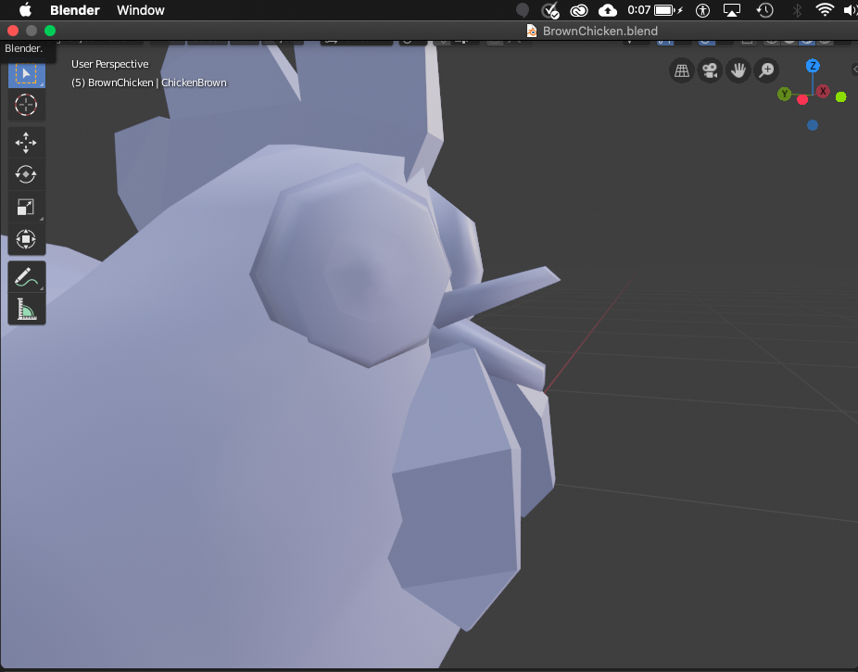Activate the Annotate tool

tap(26, 276)
